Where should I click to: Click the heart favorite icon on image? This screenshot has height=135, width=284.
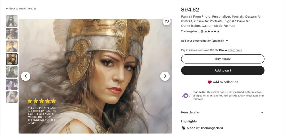pos(167,22)
